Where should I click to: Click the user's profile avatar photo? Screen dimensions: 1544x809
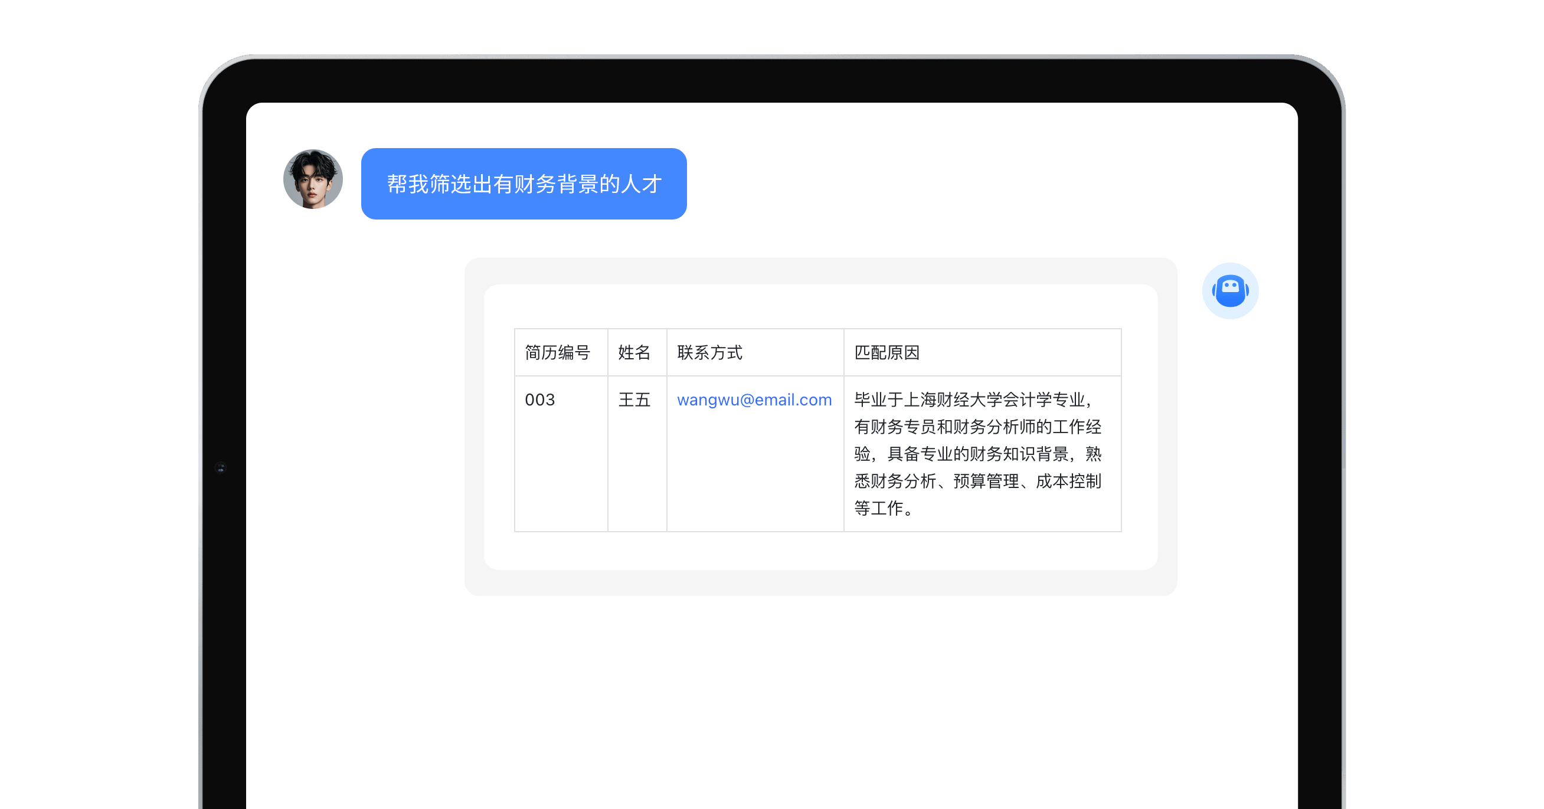tap(313, 179)
